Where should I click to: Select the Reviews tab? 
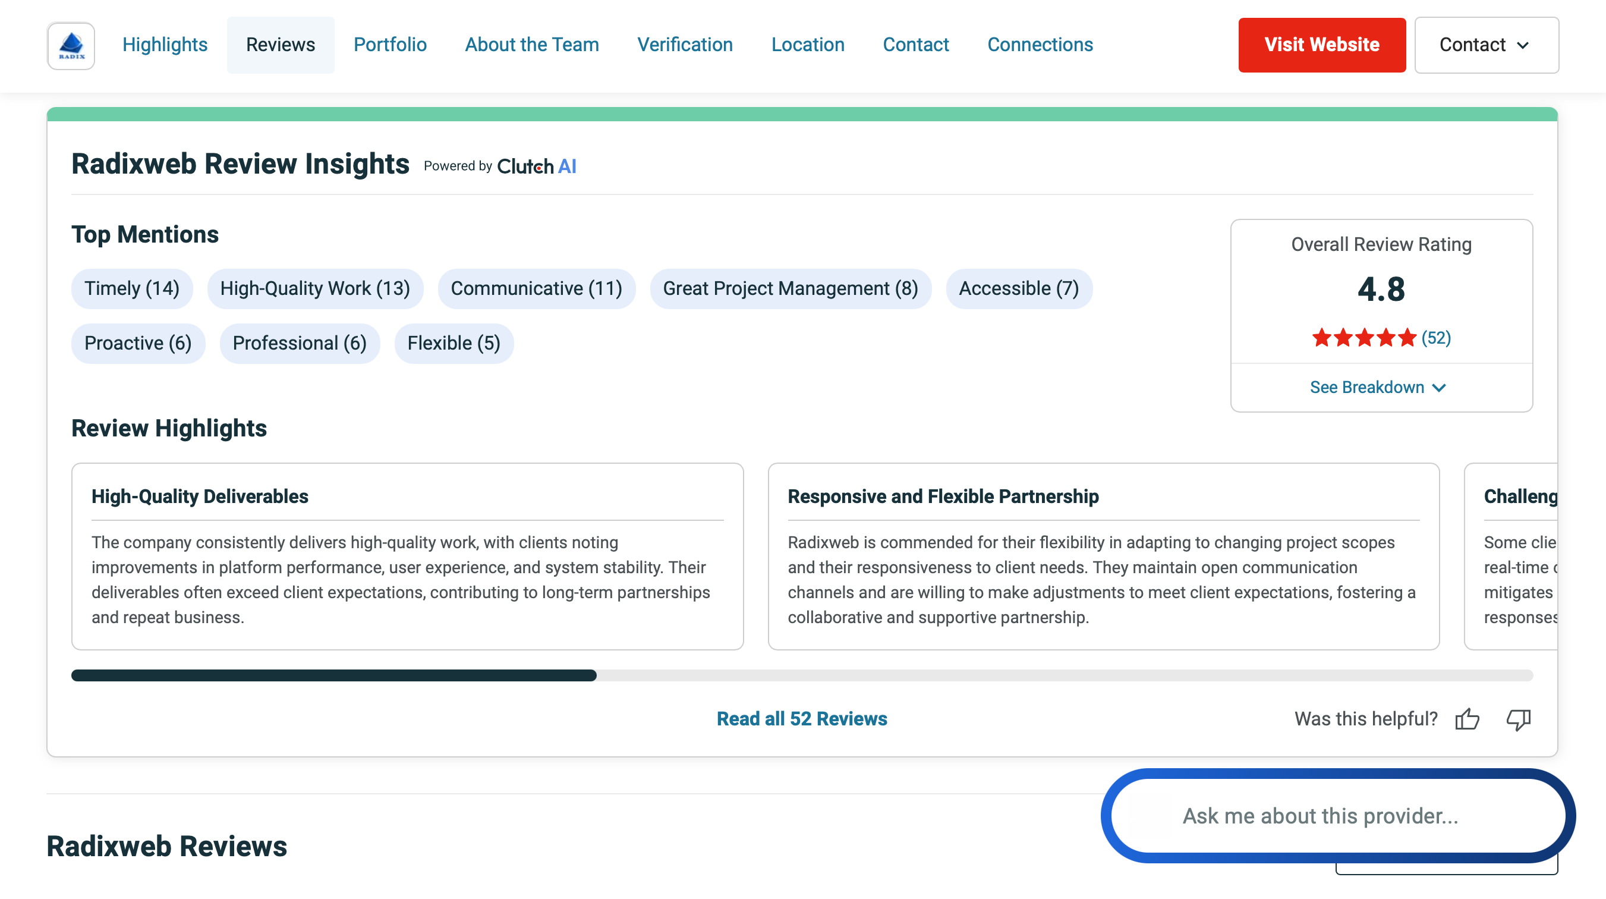281,45
